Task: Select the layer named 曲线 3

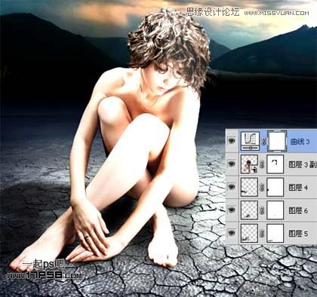Action: coord(300,142)
